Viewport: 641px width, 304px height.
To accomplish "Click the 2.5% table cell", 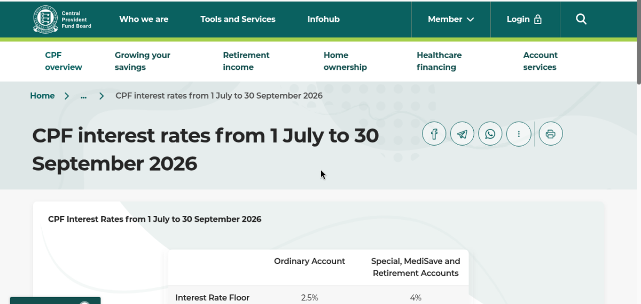I will [x=310, y=298].
